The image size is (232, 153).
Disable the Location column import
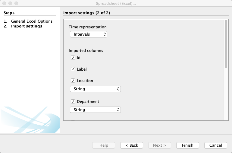tap(73, 81)
